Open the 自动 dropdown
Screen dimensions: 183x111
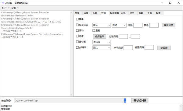(x=119, y=25)
